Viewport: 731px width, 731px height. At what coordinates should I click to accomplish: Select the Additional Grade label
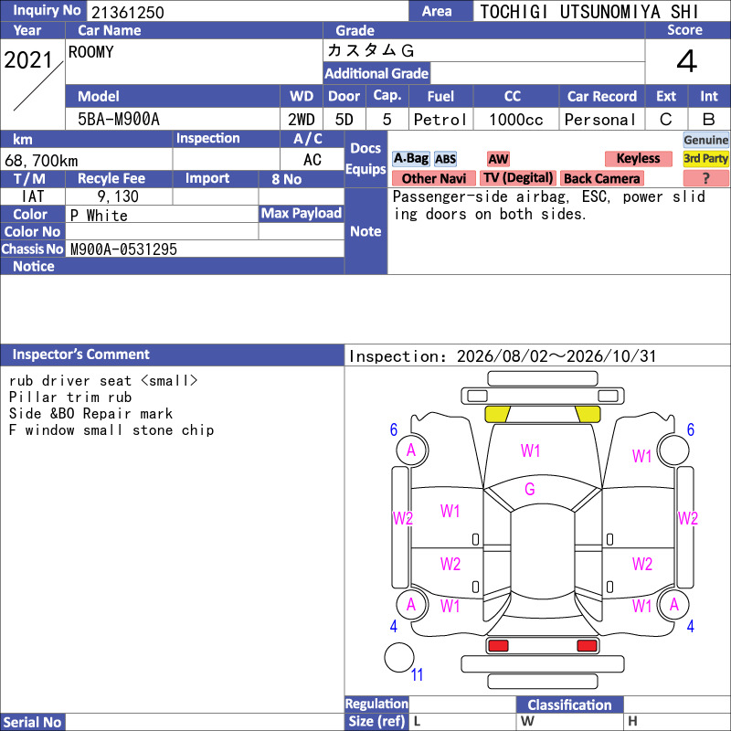click(376, 73)
